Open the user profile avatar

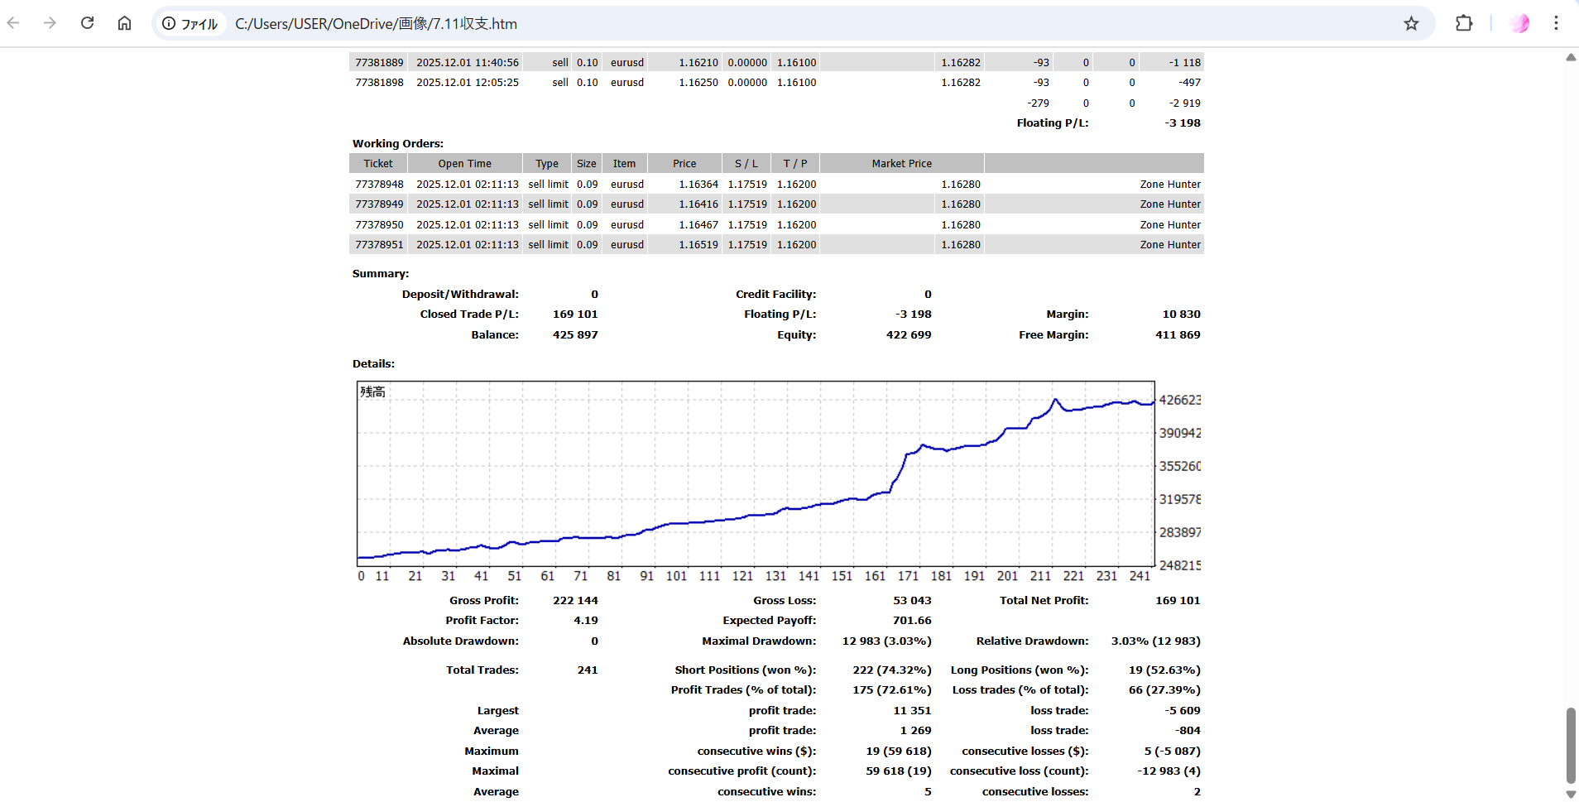pos(1519,23)
